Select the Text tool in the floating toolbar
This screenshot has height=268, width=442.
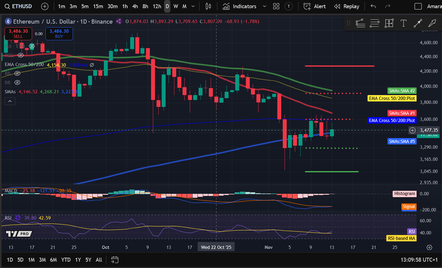pos(404,23)
